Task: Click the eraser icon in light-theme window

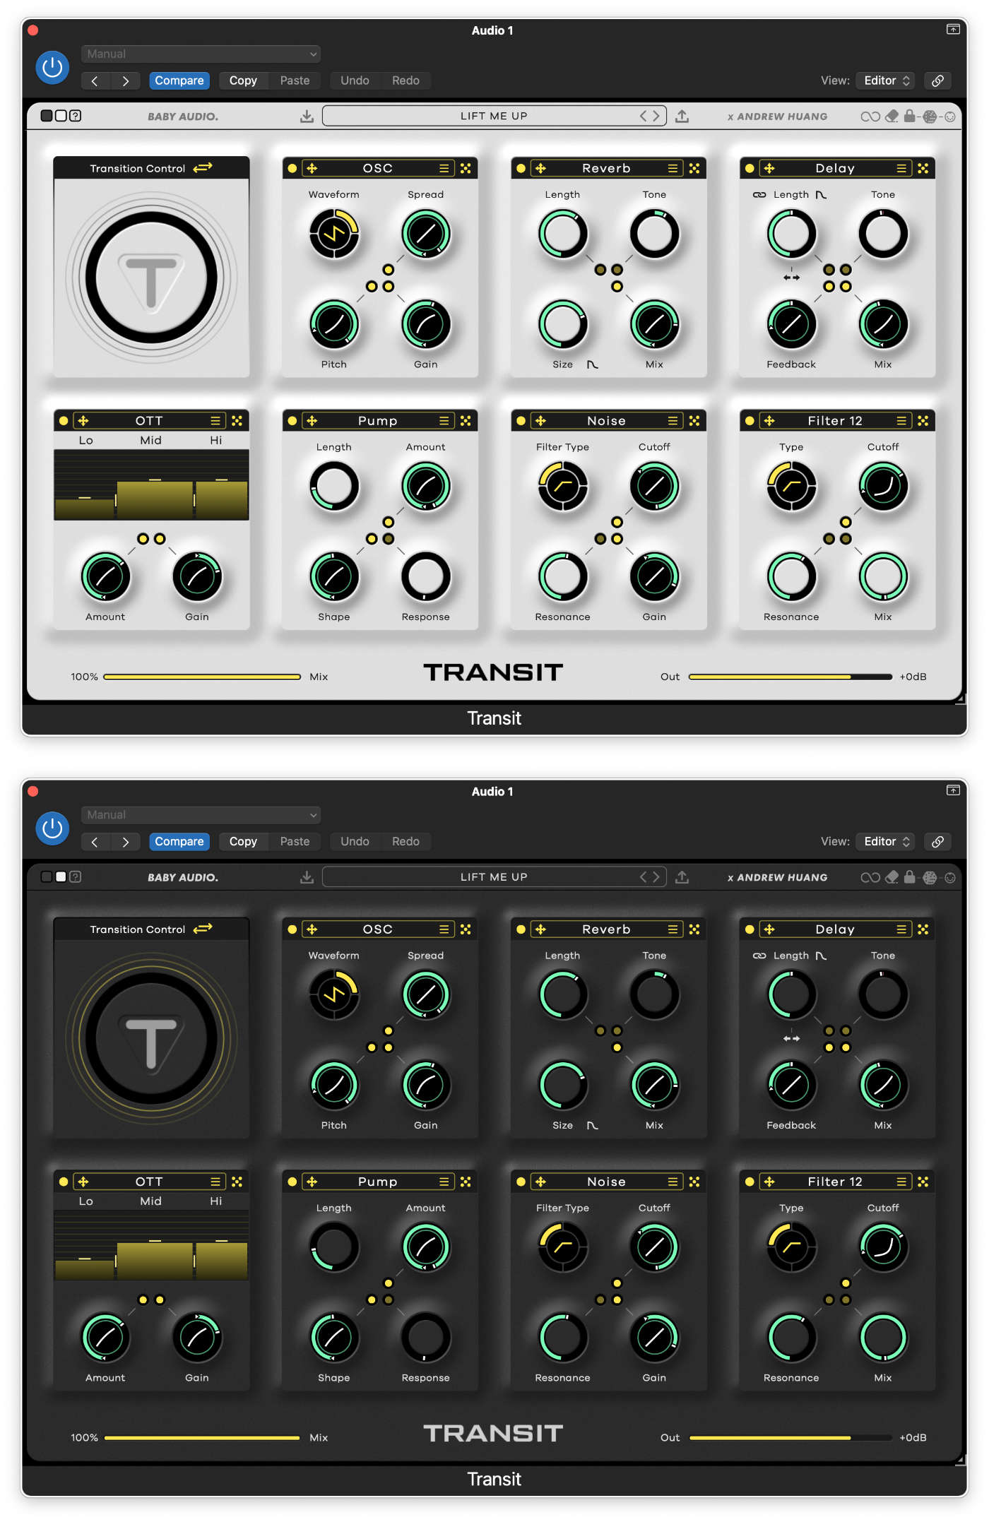Action: coord(892,116)
